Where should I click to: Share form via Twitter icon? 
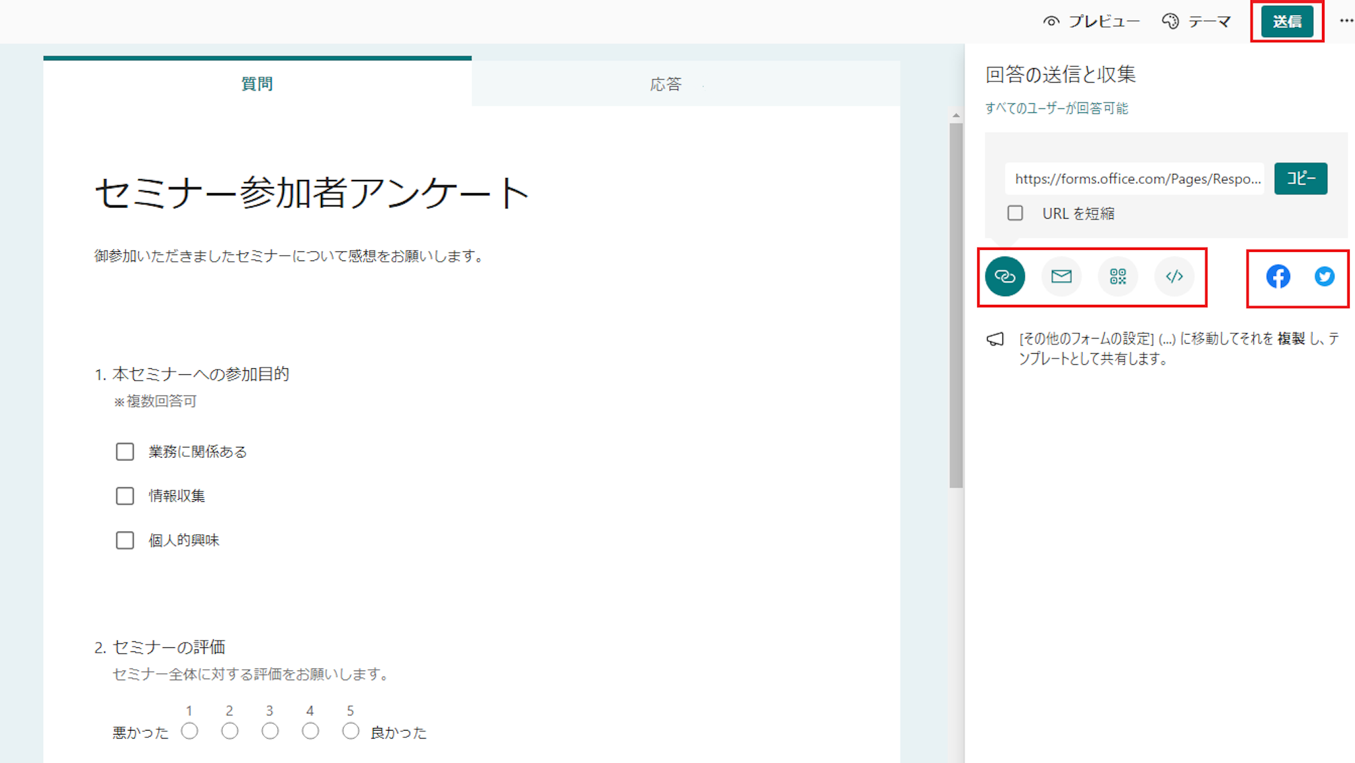pyautogui.click(x=1324, y=276)
